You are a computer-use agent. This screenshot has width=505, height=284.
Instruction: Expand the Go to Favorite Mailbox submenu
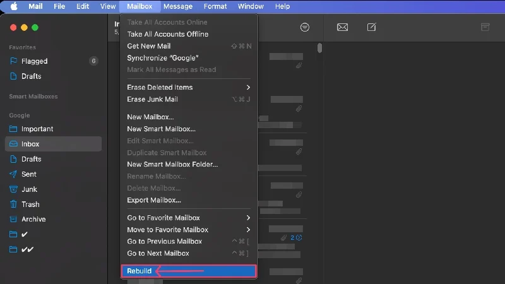pos(189,218)
